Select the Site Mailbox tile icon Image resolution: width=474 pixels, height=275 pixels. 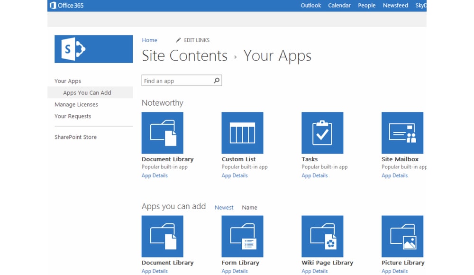(x=402, y=133)
